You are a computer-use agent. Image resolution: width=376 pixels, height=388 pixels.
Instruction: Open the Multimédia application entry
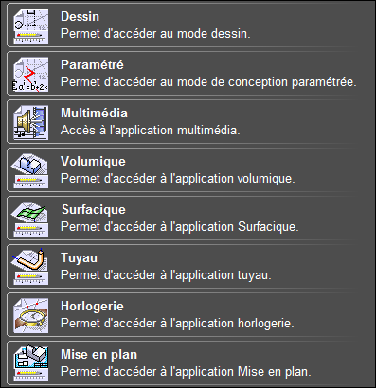[94, 113]
